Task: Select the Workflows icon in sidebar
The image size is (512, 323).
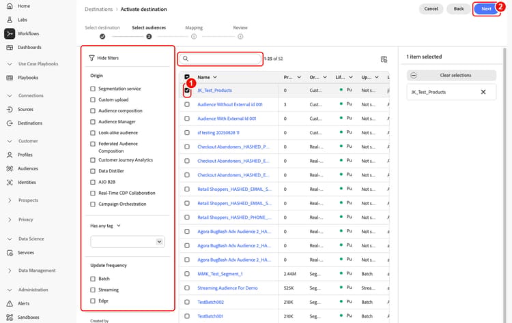Action: (x=10, y=33)
